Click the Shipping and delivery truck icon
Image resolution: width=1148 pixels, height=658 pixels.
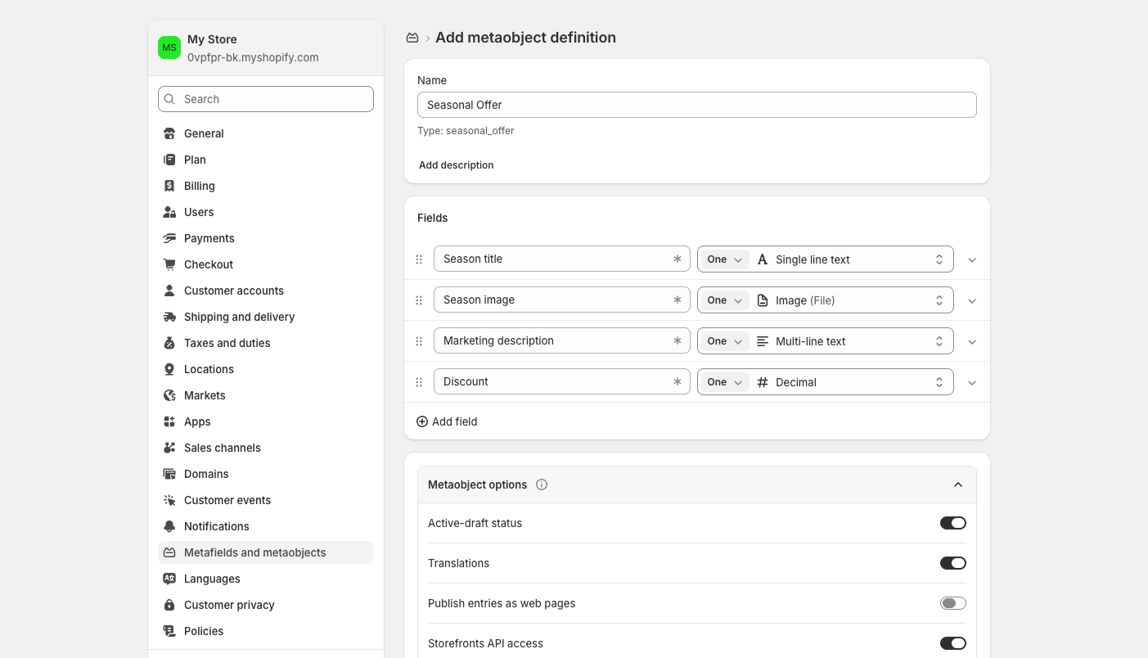point(169,317)
